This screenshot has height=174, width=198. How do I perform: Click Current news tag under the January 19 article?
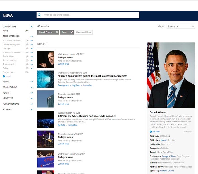click(x=63, y=144)
